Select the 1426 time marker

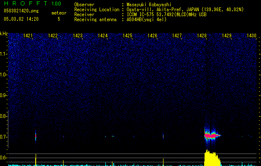point(152,36)
